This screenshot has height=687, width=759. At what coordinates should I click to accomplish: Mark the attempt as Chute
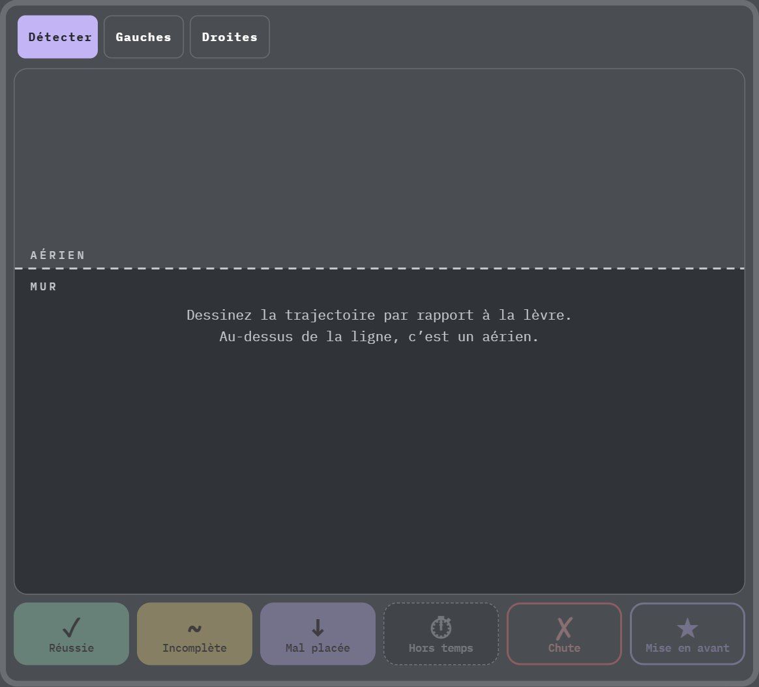pos(565,634)
